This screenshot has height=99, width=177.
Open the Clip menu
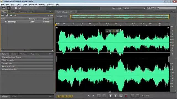tap(13, 5)
